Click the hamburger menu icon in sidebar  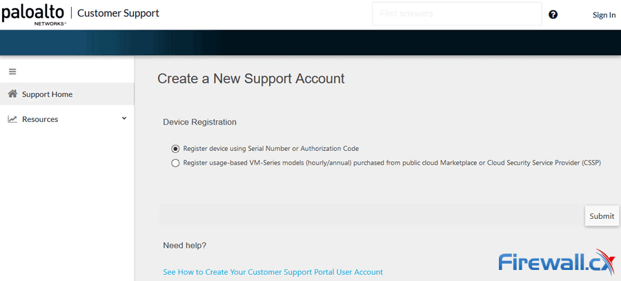[12, 72]
